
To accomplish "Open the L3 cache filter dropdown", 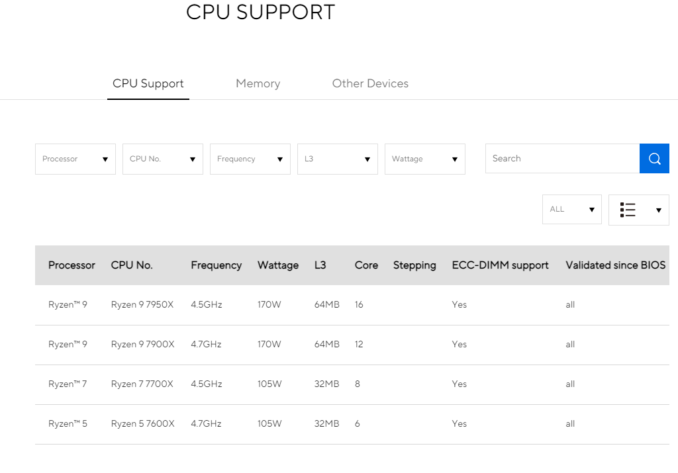I will coord(338,159).
